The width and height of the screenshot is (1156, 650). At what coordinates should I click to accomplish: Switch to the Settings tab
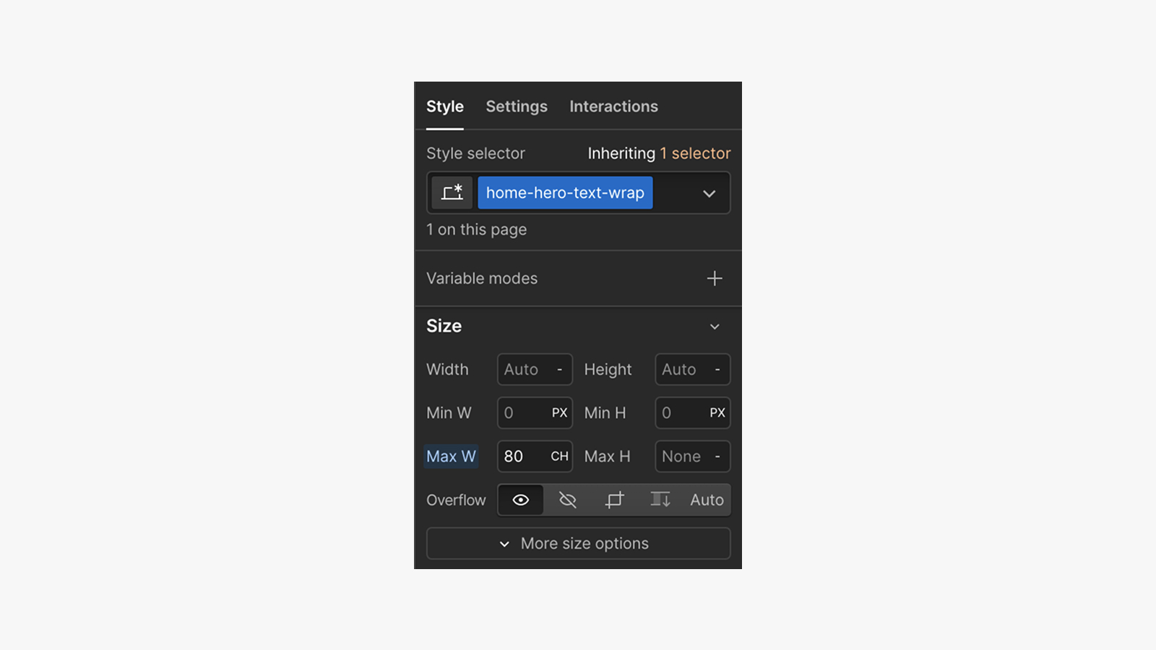coord(516,106)
